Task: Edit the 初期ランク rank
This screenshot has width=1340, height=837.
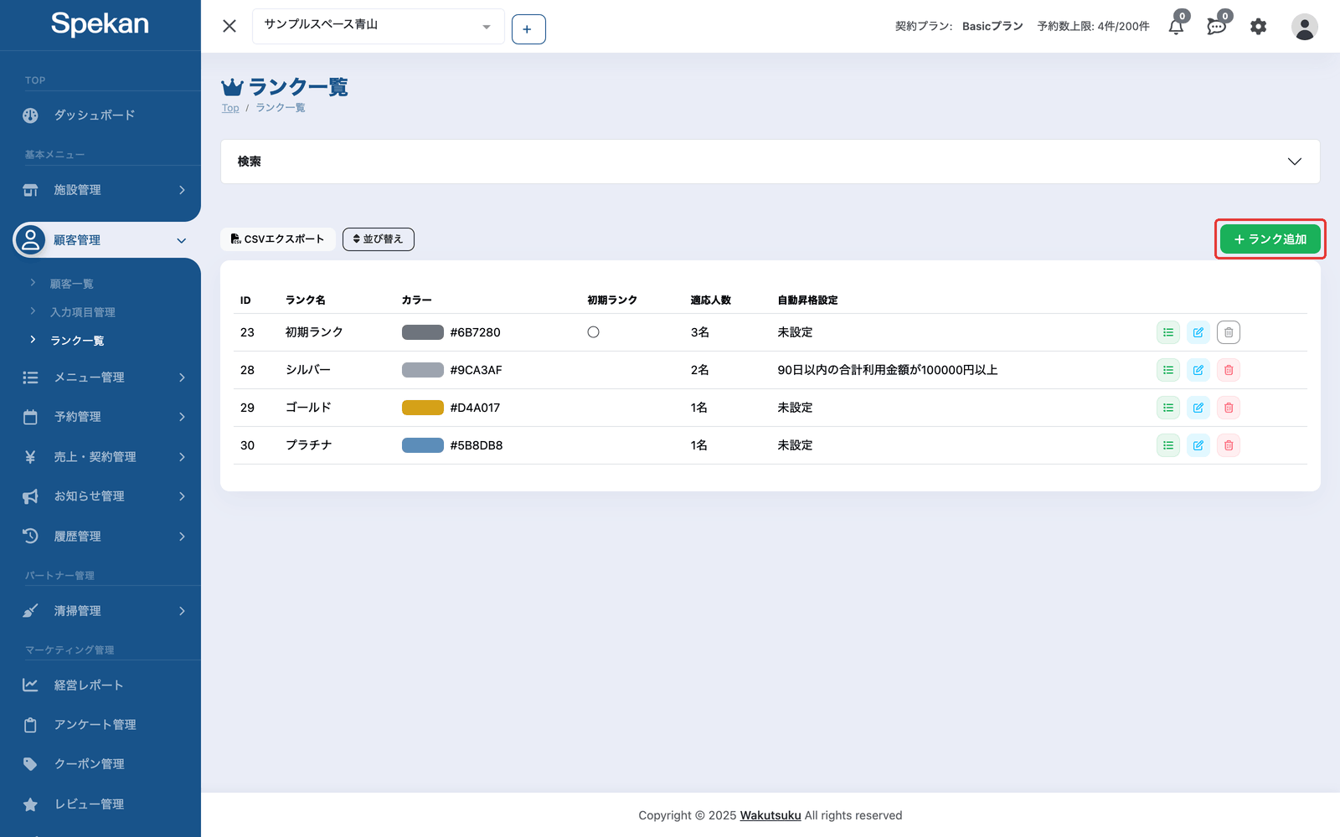Action: [1198, 332]
